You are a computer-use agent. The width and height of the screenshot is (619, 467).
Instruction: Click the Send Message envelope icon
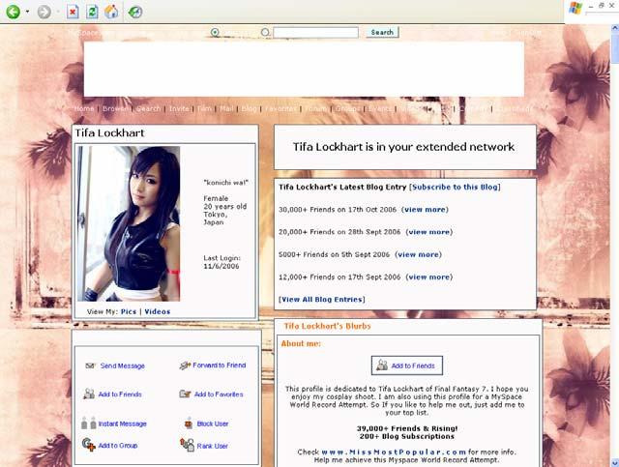point(89,366)
